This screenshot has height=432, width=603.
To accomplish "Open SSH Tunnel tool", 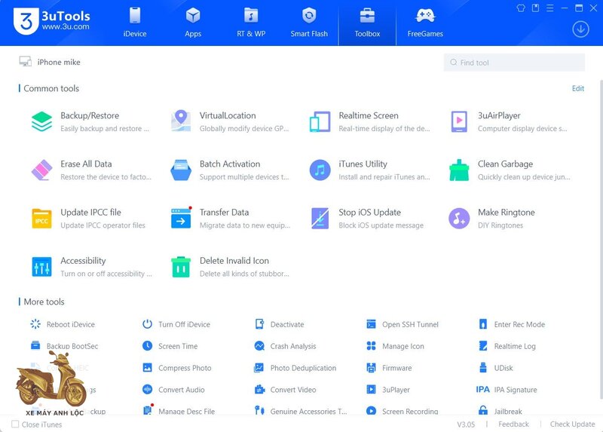I will (x=403, y=324).
